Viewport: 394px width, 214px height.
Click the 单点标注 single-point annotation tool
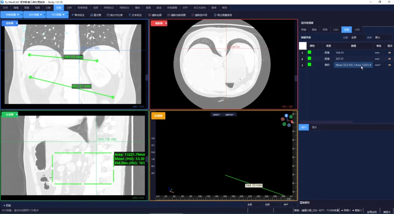[x=78, y=15]
